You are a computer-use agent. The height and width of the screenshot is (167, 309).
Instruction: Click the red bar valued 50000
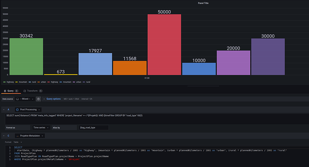[x=164, y=45]
